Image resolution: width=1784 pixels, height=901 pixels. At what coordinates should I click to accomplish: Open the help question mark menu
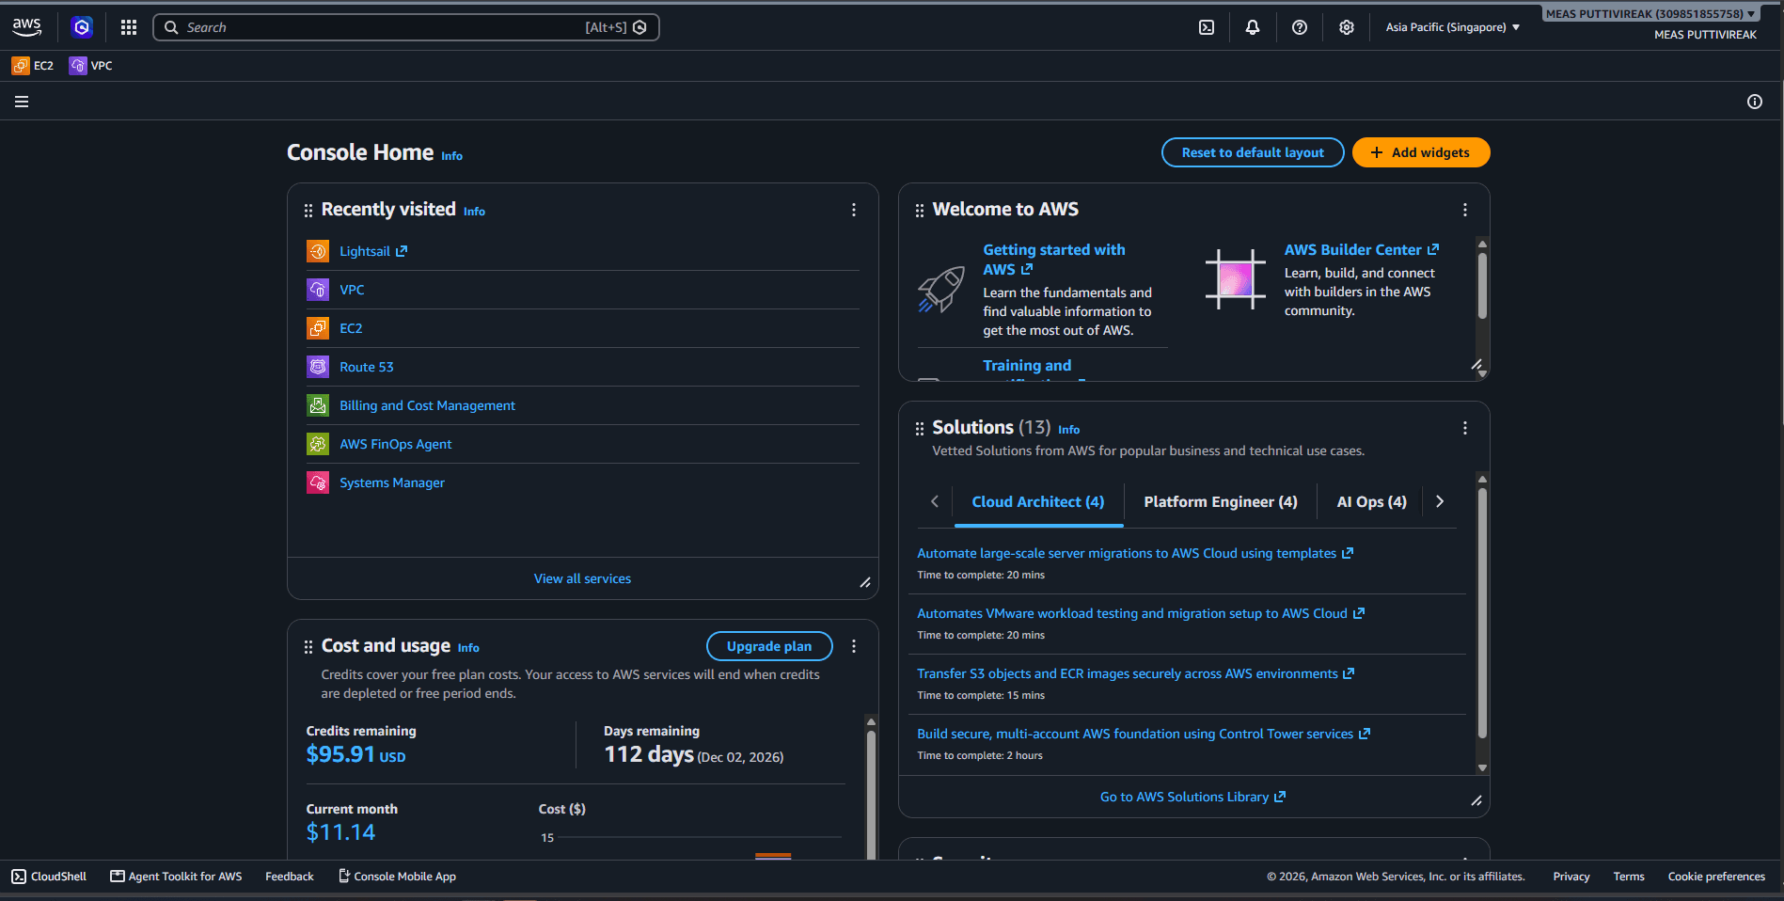[x=1300, y=27]
